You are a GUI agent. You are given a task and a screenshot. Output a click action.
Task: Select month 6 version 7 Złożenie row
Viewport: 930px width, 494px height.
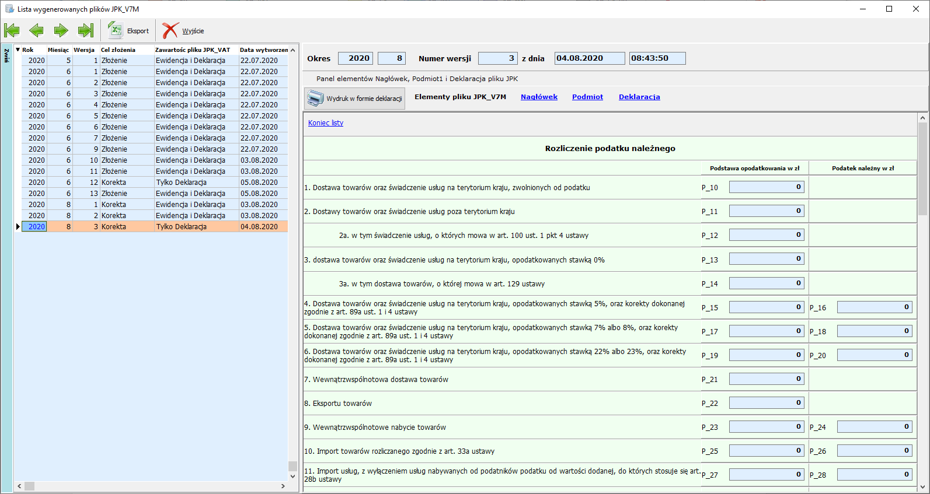tap(155, 138)
